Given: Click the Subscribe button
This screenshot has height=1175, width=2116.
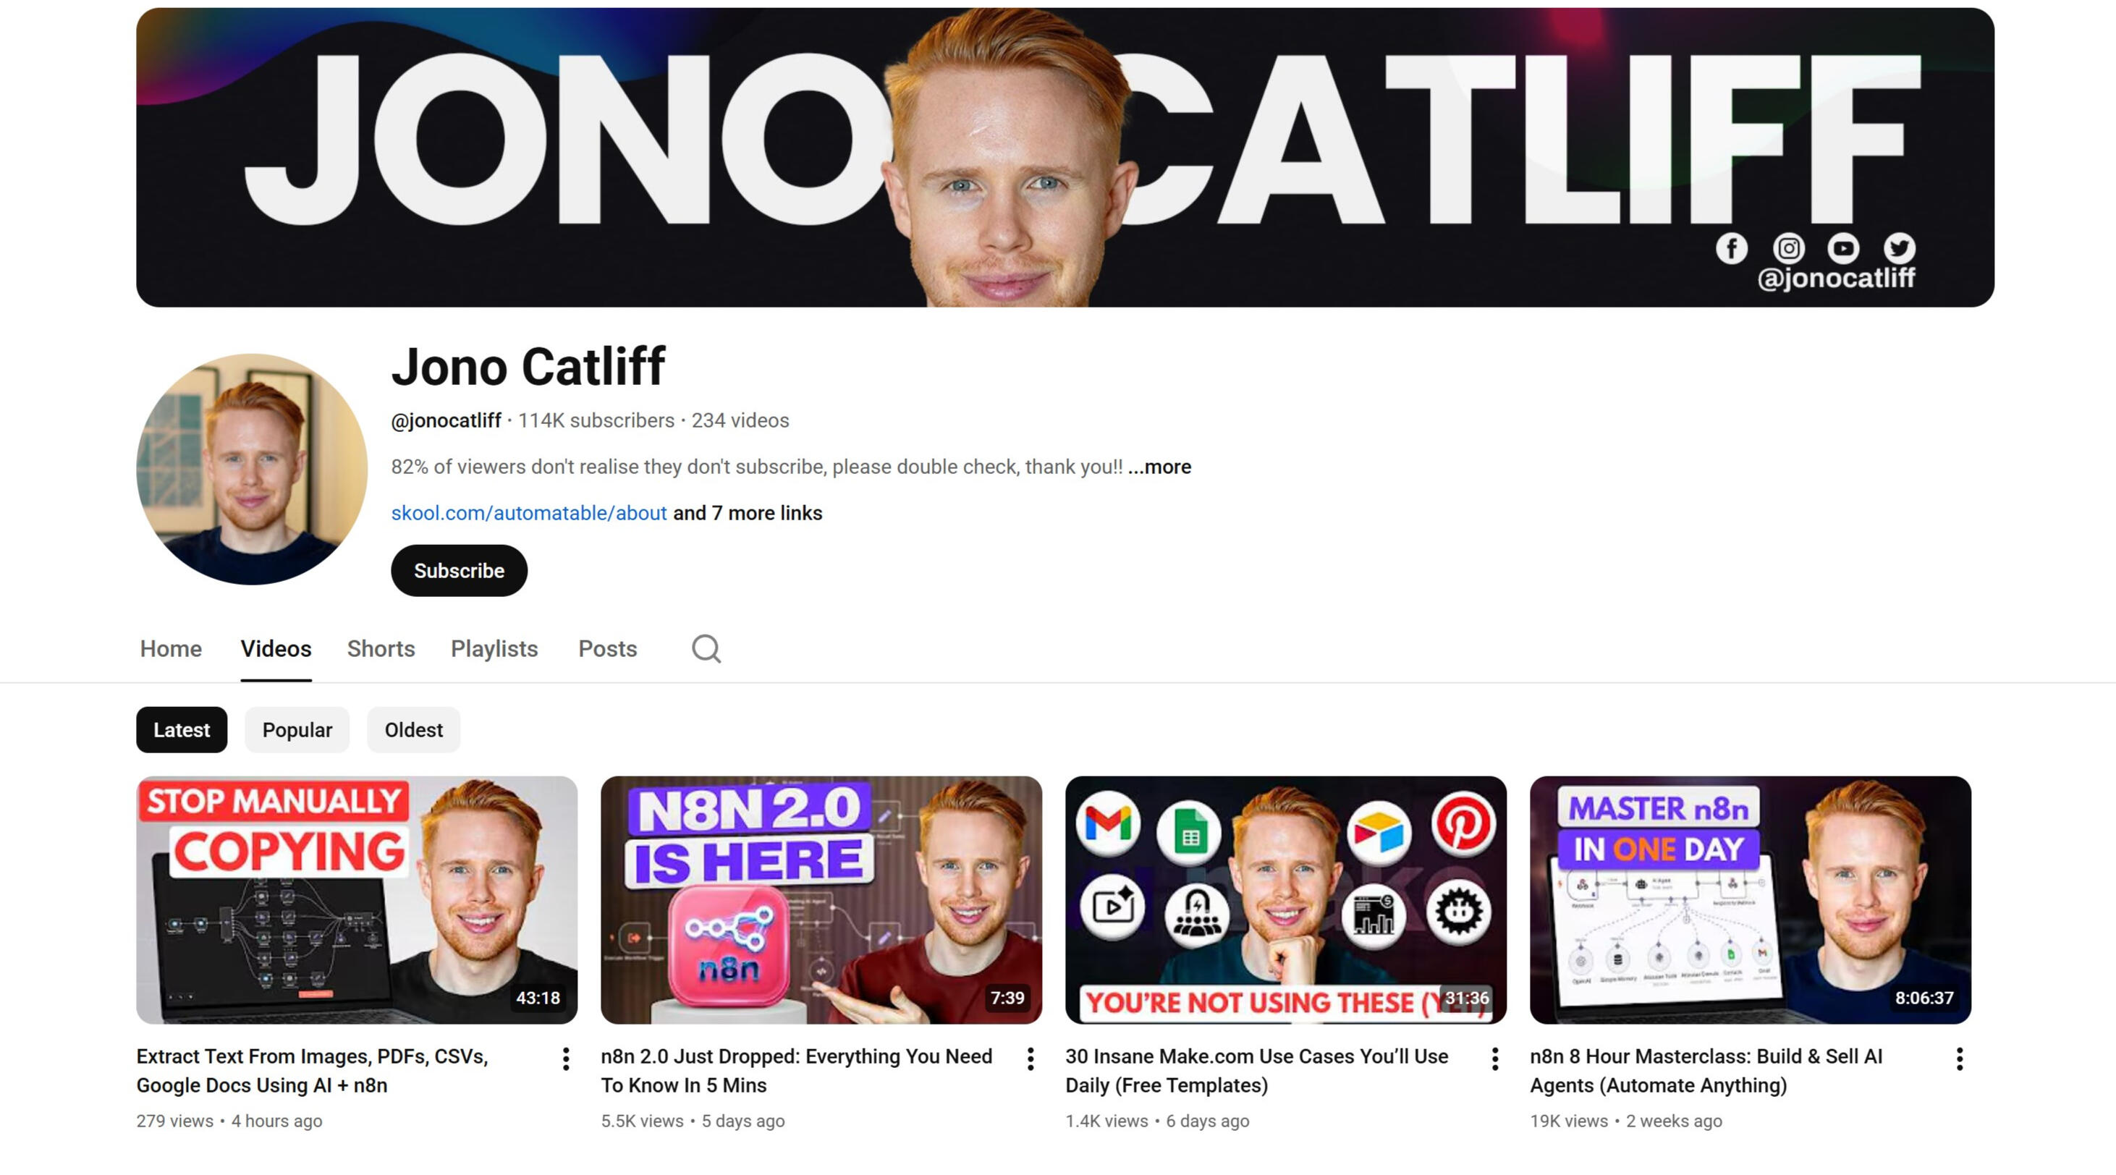Looking at the screenshot, I should tap(460, 571).
